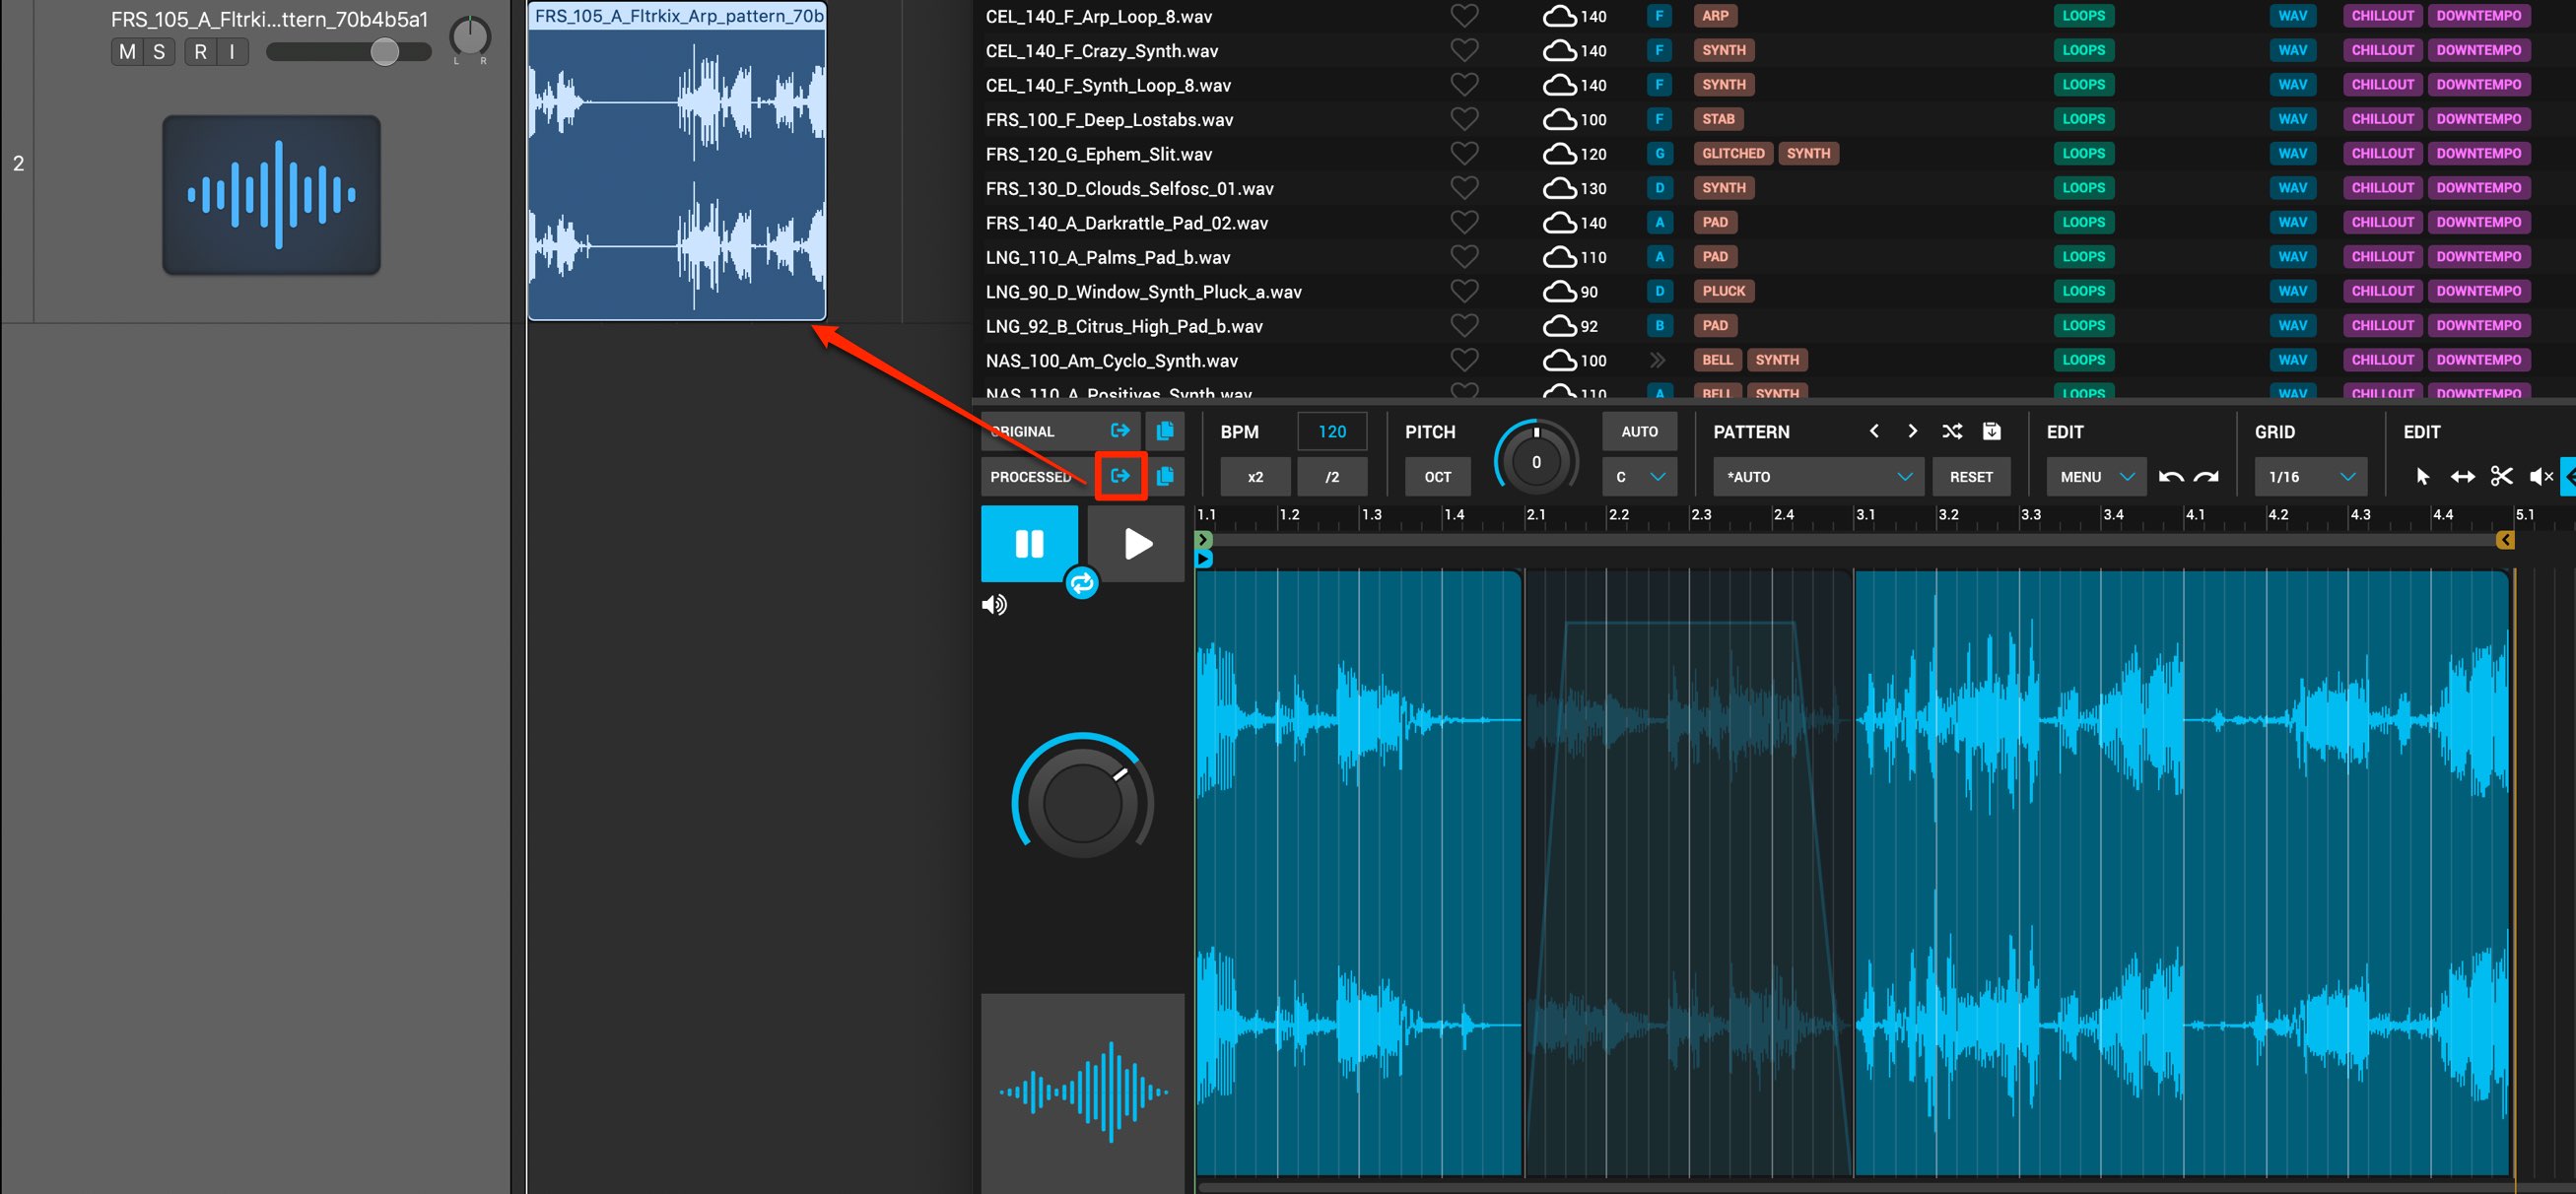Open the *AUTO pattern dropdown
The image size is (2576, 1194).
1818,477
